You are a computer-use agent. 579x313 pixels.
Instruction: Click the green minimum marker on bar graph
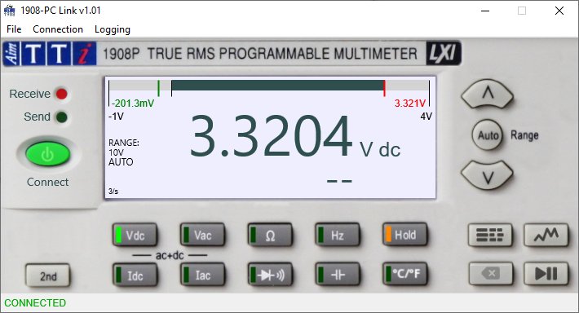(158, 88)
